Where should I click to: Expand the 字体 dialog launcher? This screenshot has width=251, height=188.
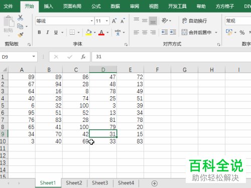(126, 45)
